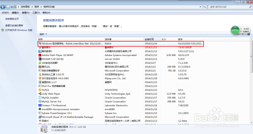The width and height of the screenshot is (253, 134).
Task: Expand the address bar history dropdown
Action: click(x=200, y=7)
